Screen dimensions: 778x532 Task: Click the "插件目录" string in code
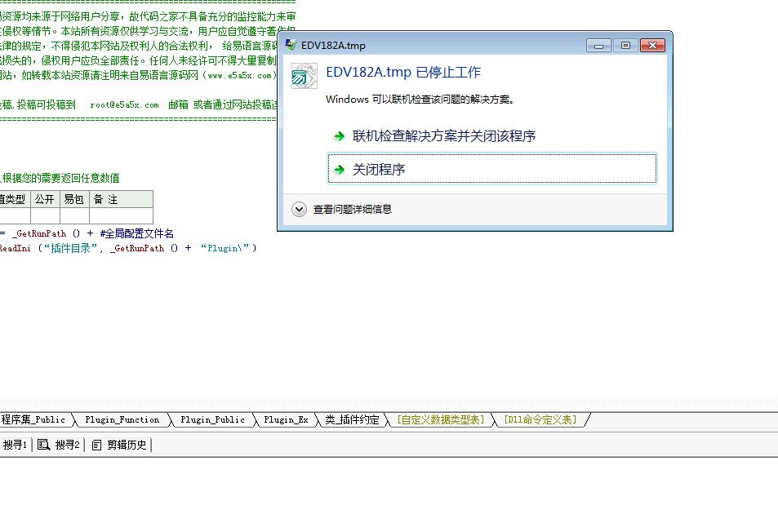tap(70, 248)
